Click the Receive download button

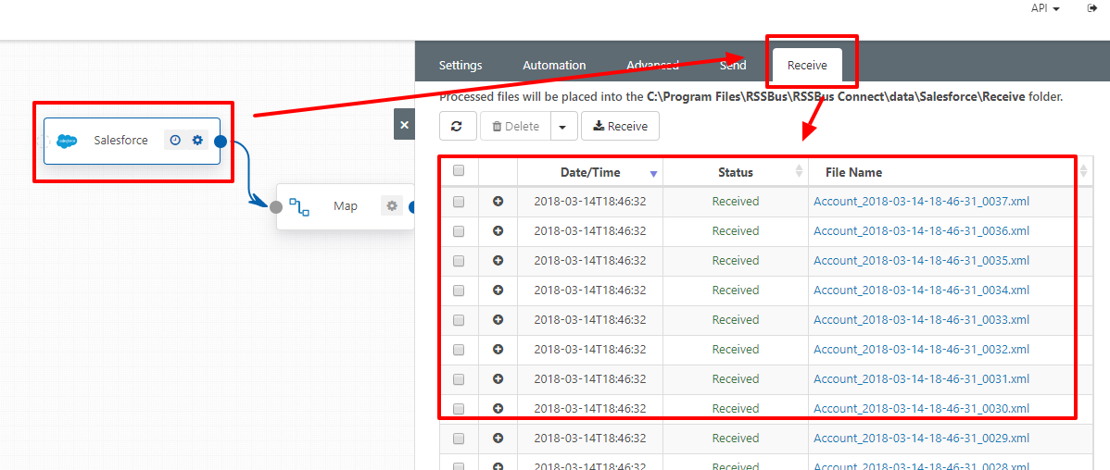[x=620, y=127]
